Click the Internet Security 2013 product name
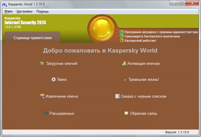The width and height of the screenshot is (201, 137). [x=25, y=22]
